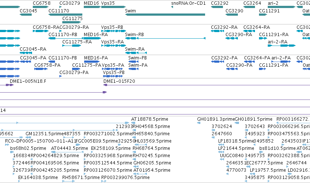Screen dimensions: 310x183
Task: Select the Swim-PB protein label
Action: [x=137, y=58]
